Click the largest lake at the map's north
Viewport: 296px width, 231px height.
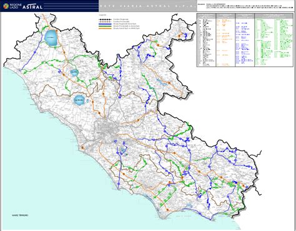[x=51, y=38]
